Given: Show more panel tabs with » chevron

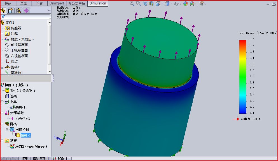Looking at the screenshot, I should point(49,11).
